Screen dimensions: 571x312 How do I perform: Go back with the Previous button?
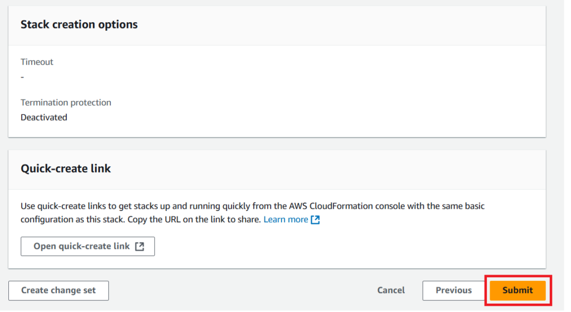point(453,290)
